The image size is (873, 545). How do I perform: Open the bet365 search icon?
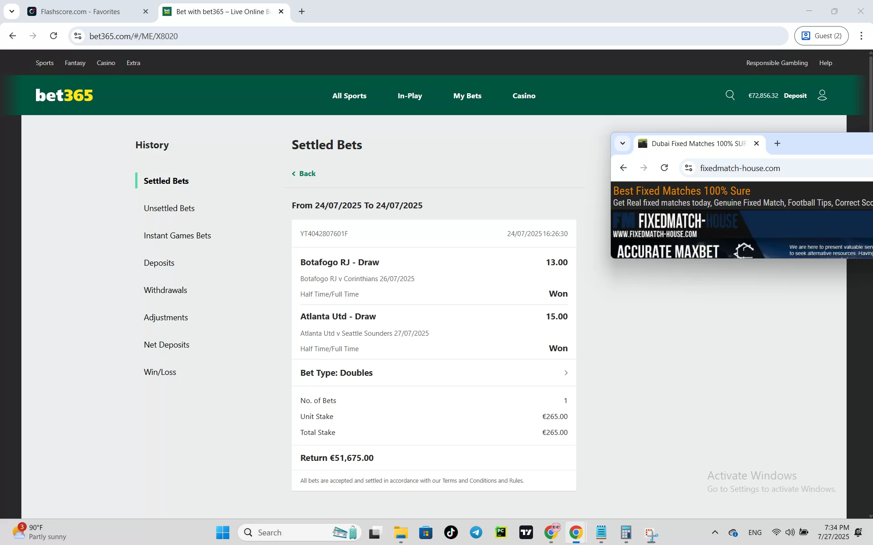point(730,95)
